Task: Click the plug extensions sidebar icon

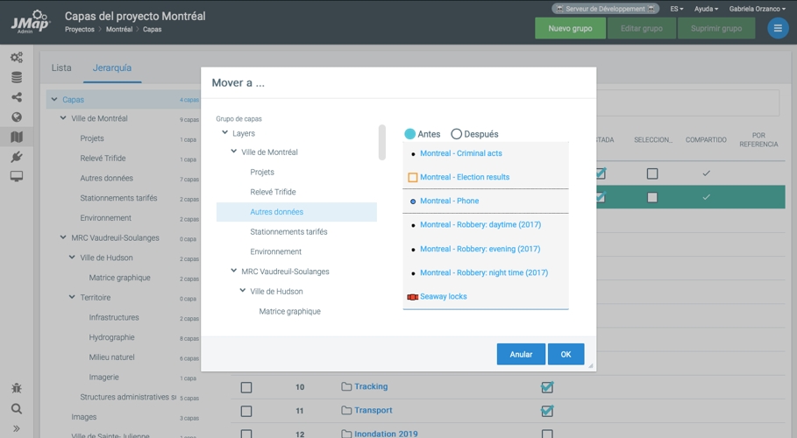Action: pos(17,157)
